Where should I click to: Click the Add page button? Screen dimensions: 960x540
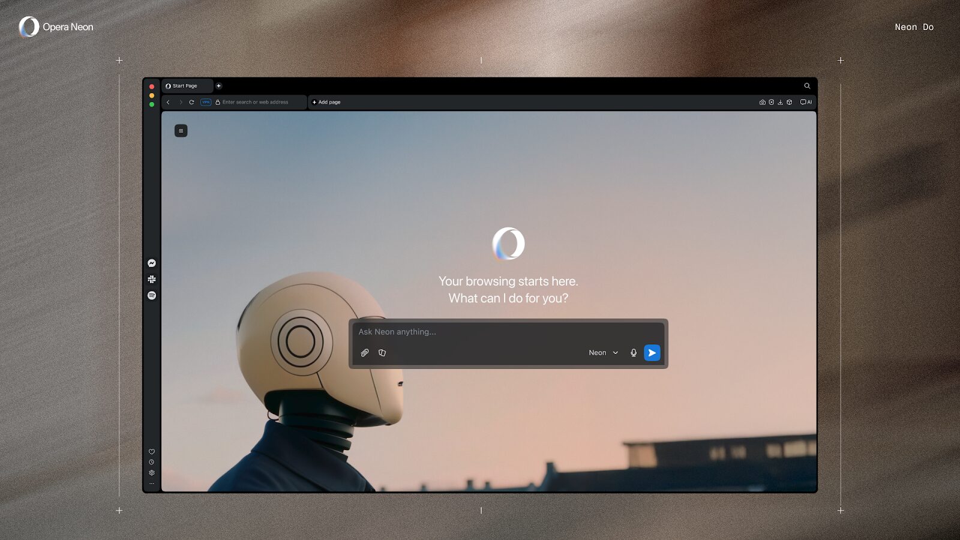pyautogui.click(x=326, y=103)
